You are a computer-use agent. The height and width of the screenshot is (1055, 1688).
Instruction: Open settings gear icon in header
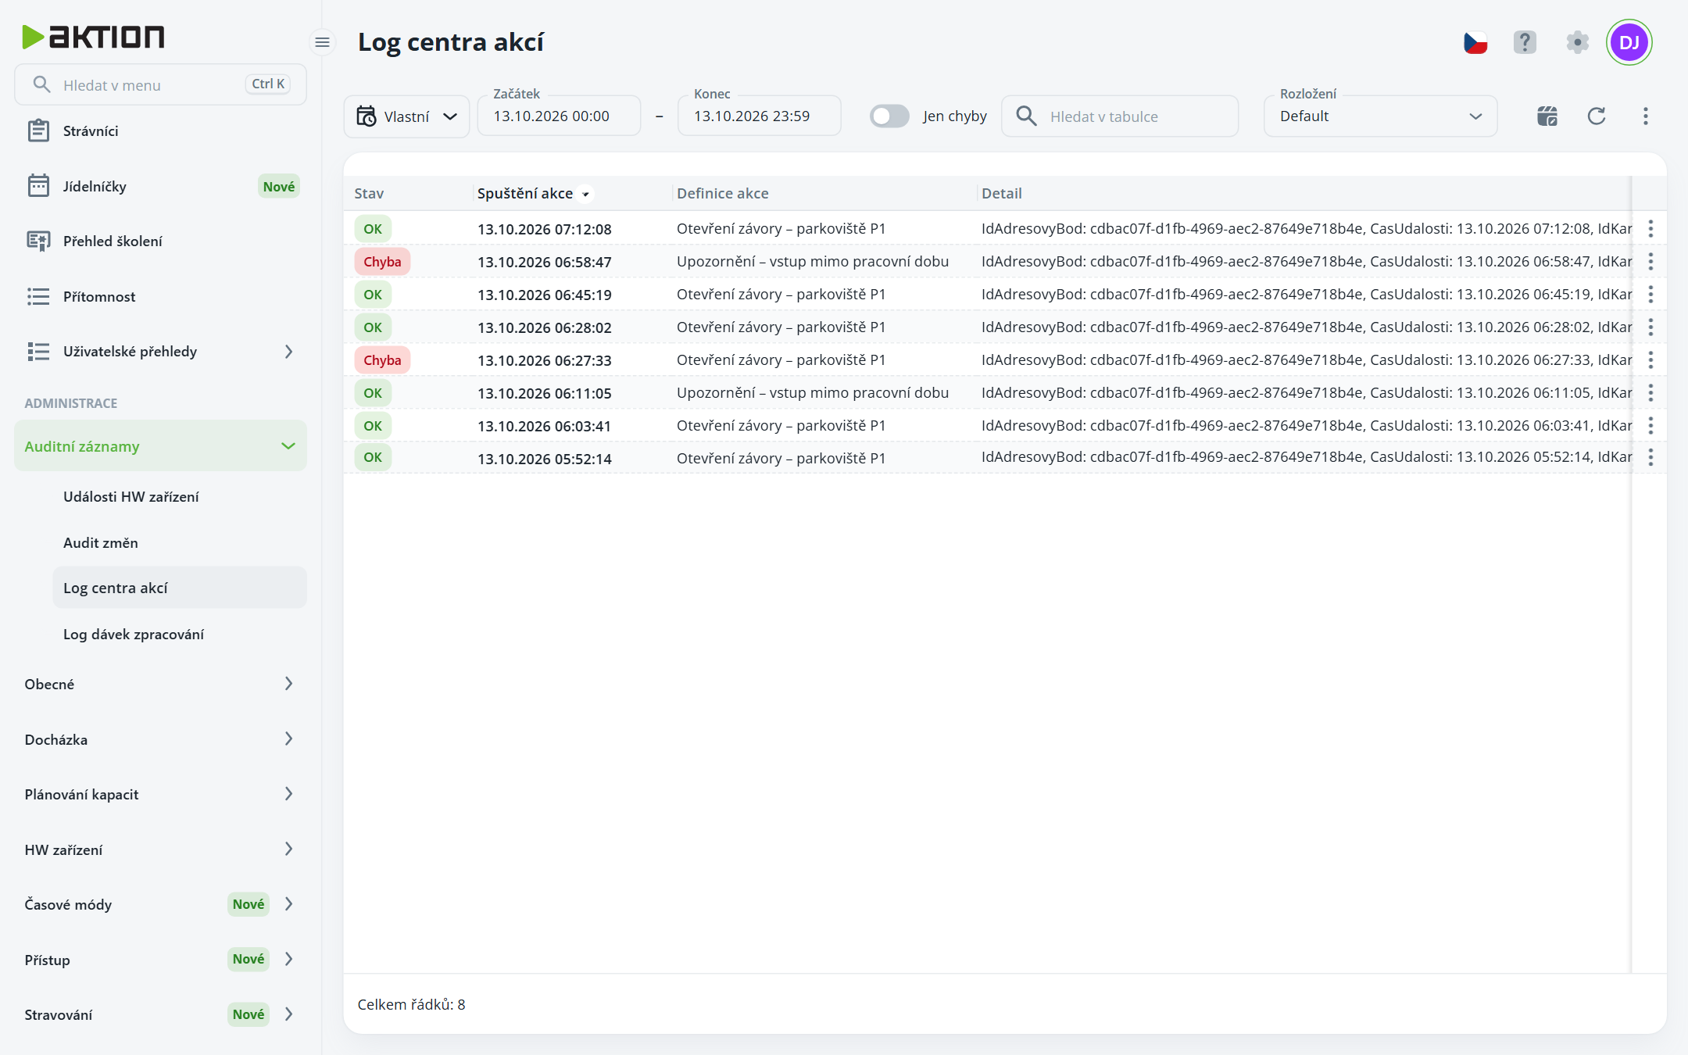tap(1578, 42)
